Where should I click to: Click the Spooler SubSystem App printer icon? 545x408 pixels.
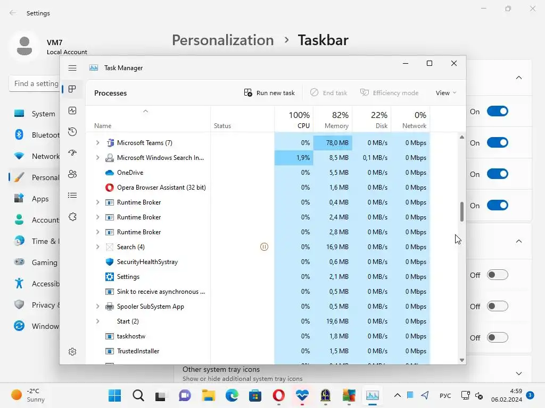(x=110, y=307)
